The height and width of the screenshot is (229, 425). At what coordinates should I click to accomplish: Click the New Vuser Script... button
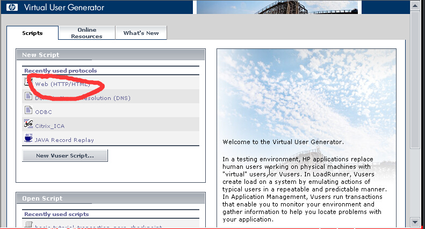[65, 156]
